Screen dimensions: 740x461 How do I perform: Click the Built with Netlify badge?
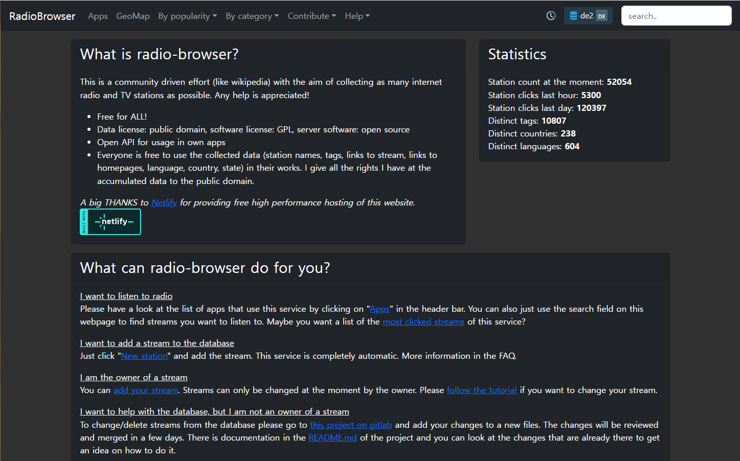coord(110,222)
